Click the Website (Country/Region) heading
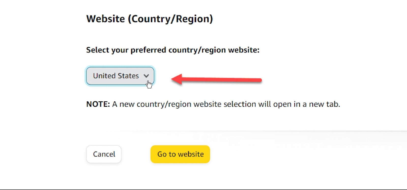 click(x=150, y=18)
